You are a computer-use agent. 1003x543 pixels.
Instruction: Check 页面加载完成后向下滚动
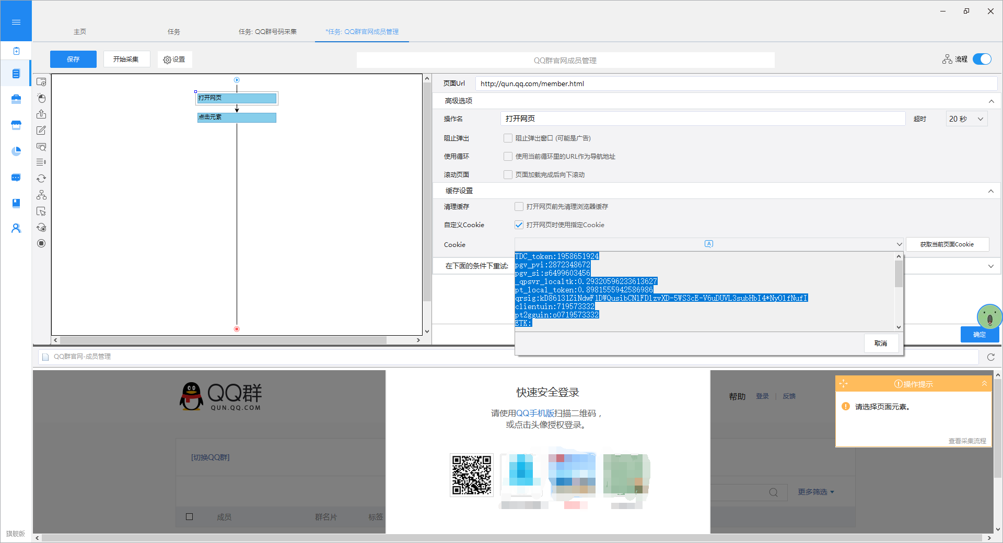coord(508,175)
